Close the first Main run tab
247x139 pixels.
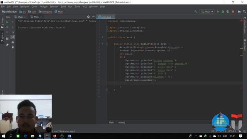point(25,17)
